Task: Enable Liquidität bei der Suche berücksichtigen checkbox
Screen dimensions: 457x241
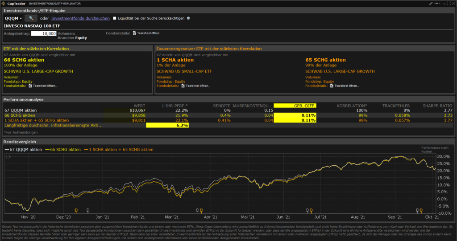Action: (115, 18)
